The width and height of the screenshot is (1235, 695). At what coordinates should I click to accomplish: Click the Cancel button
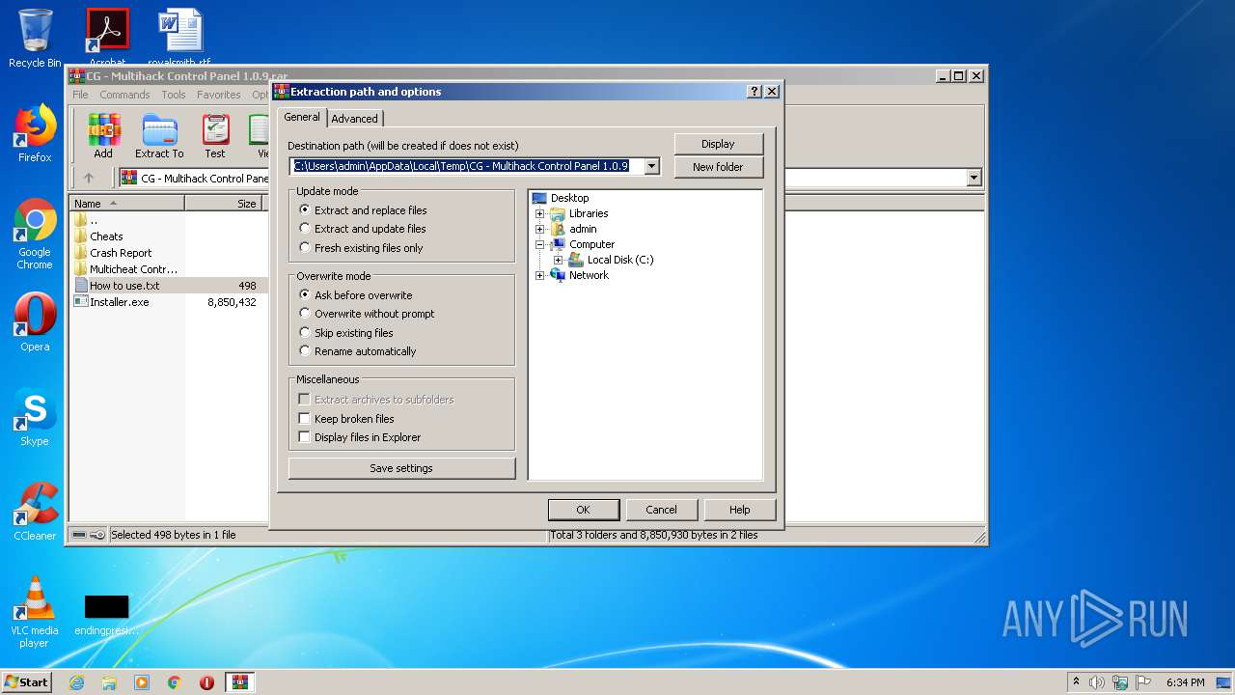tap(661, 510)
